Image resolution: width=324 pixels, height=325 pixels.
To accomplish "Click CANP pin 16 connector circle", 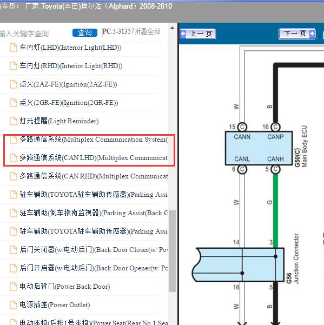I will point(275,127).
